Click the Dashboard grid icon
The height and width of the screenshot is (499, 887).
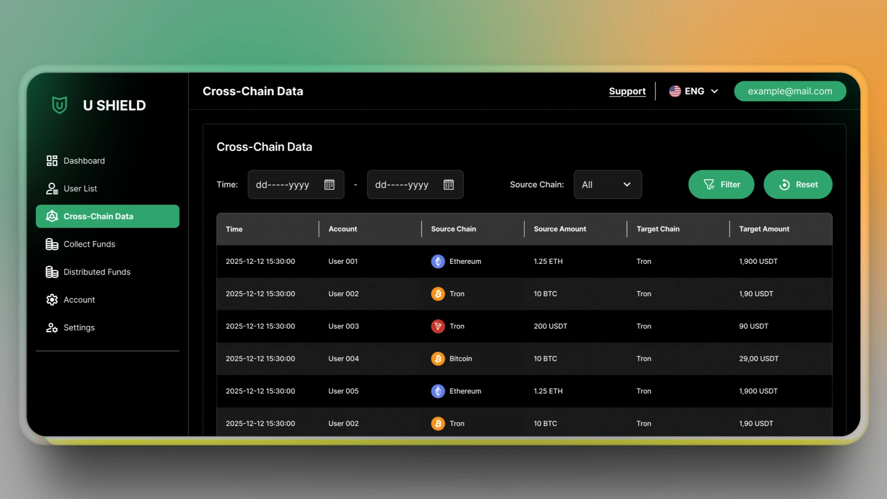[52, 161]
